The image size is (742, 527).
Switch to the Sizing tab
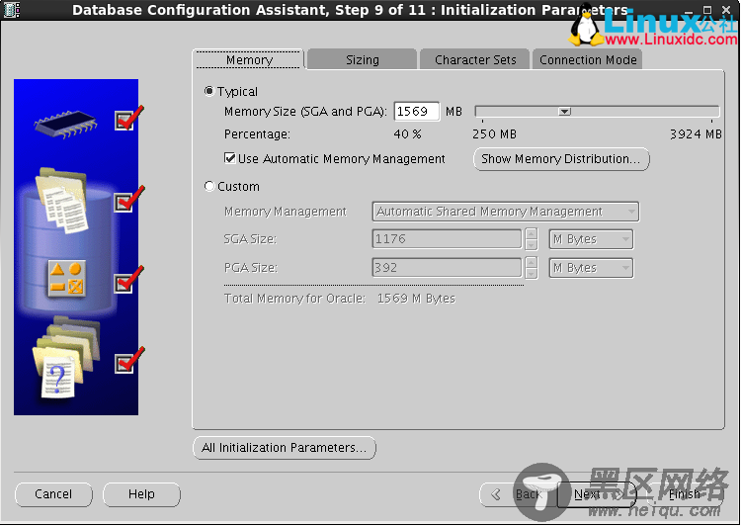[362, 59]
